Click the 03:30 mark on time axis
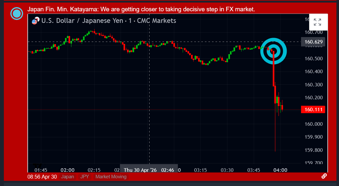 pyautogui.click(x=227, y=170)
